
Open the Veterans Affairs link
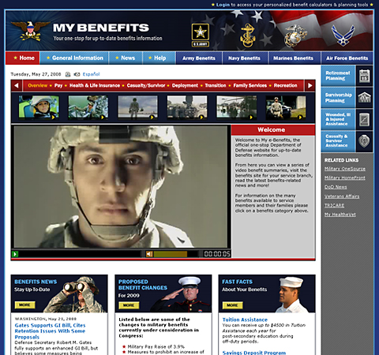point(342,196)
